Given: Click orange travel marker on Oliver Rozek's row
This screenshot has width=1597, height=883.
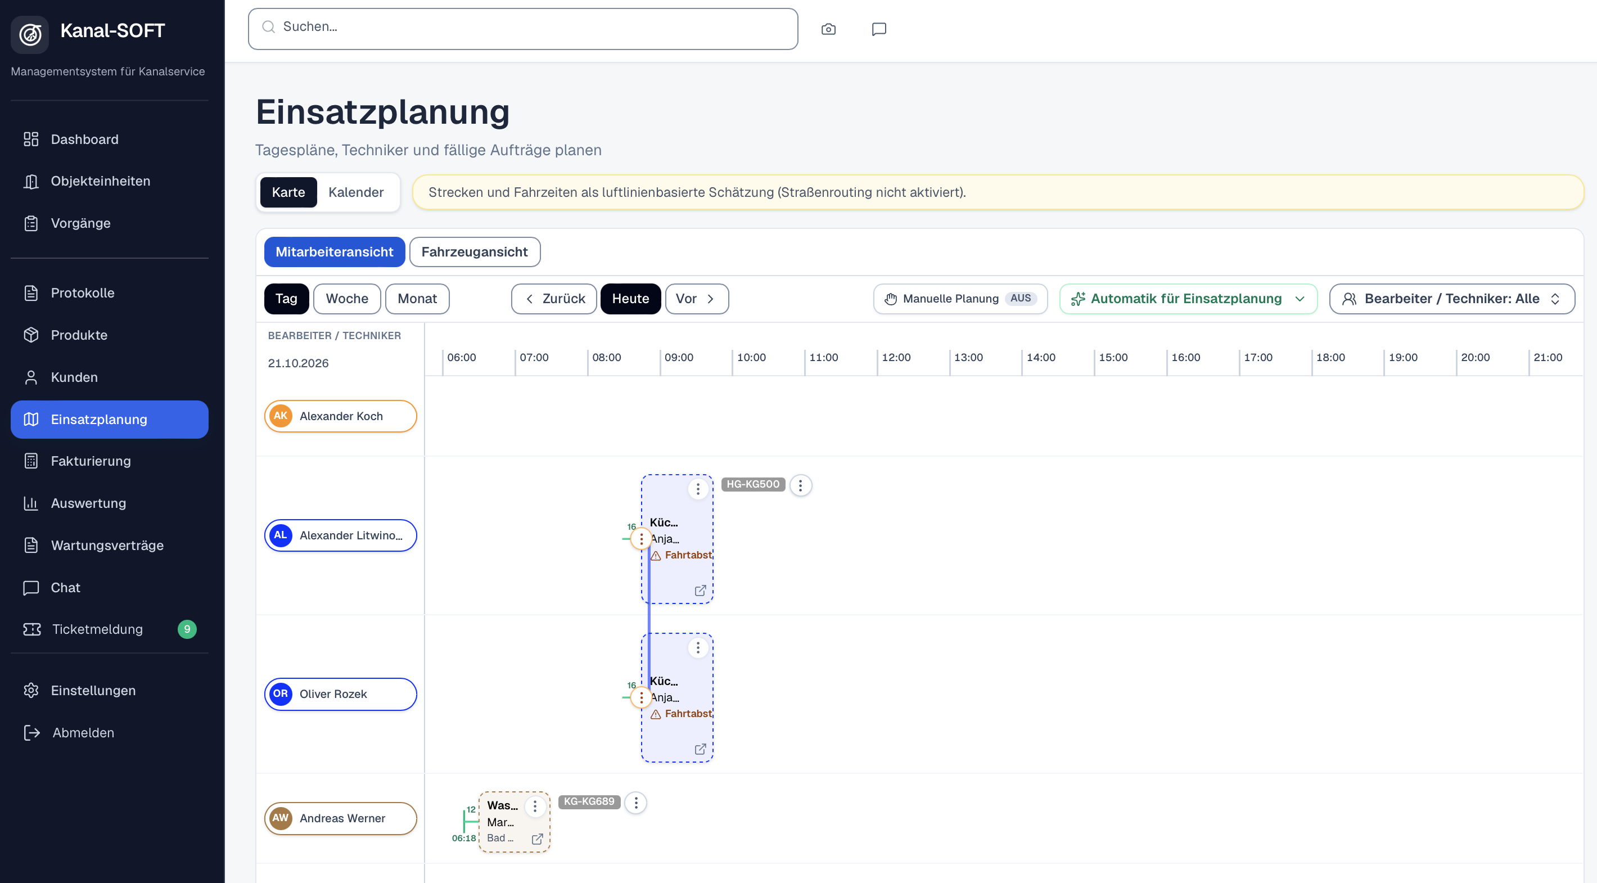Looking at the screenshot, I should coord(641,697).
